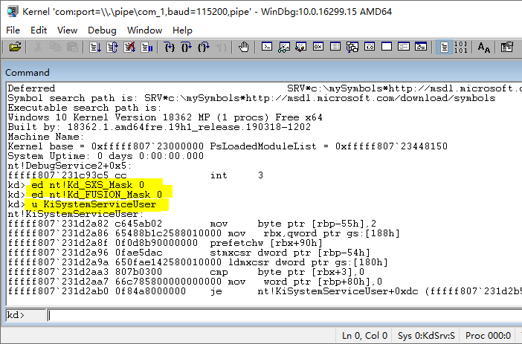522x344 pixels.
Task: Click the Step Out toolbar icon
Action: 204,48
